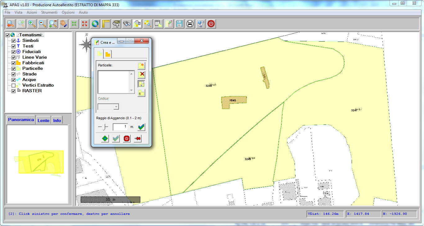Toggle the Tematismi root checkbox
424x226 pixels.
[x=8, y=35]
